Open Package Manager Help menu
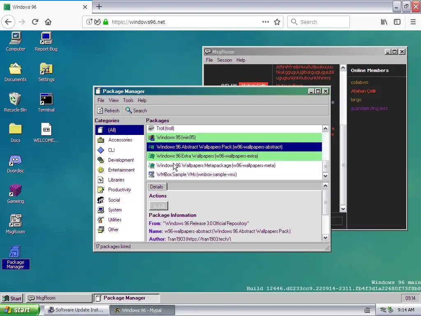This screenshot has width=421, height=316. coord(142,100)
